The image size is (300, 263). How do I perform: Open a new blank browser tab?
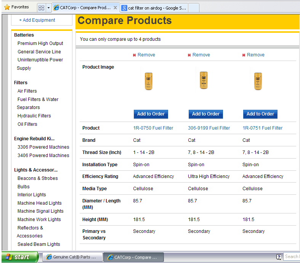pyautogui.click(x=194, y=8)
